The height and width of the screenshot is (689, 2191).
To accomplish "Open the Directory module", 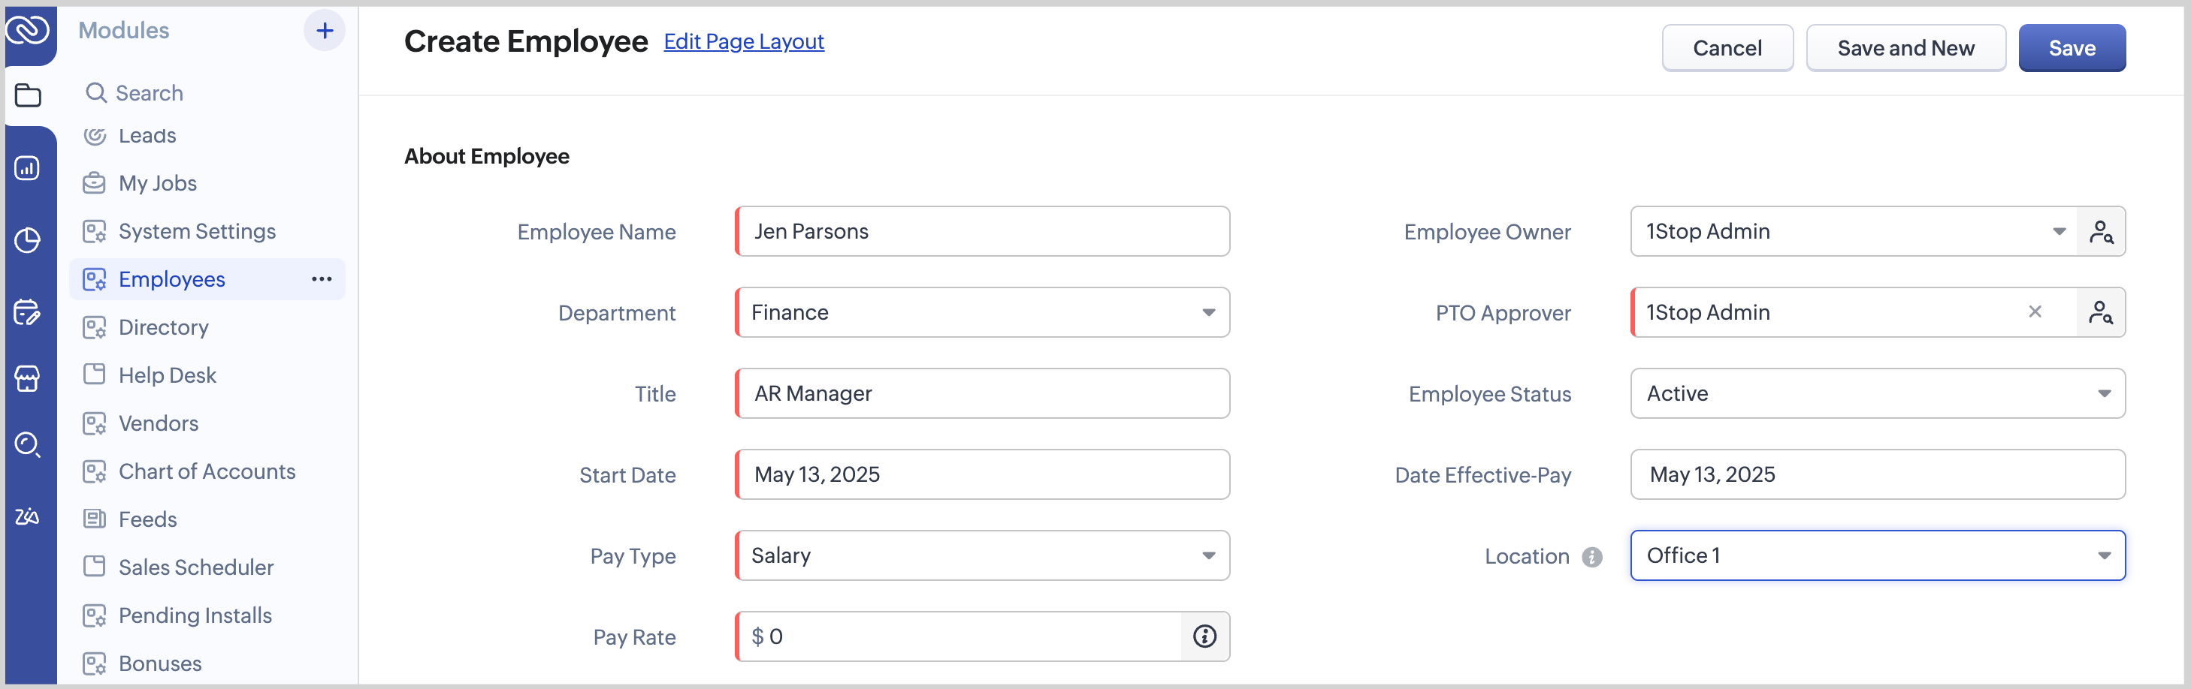I will click(163, 327).
